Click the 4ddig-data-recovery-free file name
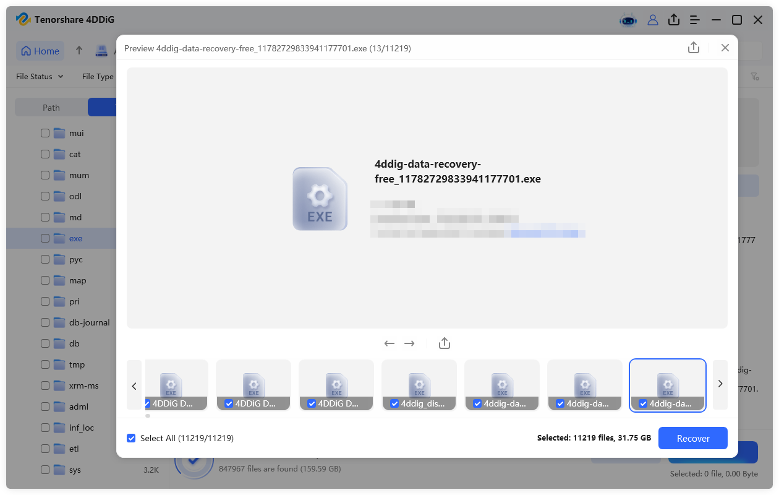The height and width of the screenshot is (495, 779). point(458,171)
